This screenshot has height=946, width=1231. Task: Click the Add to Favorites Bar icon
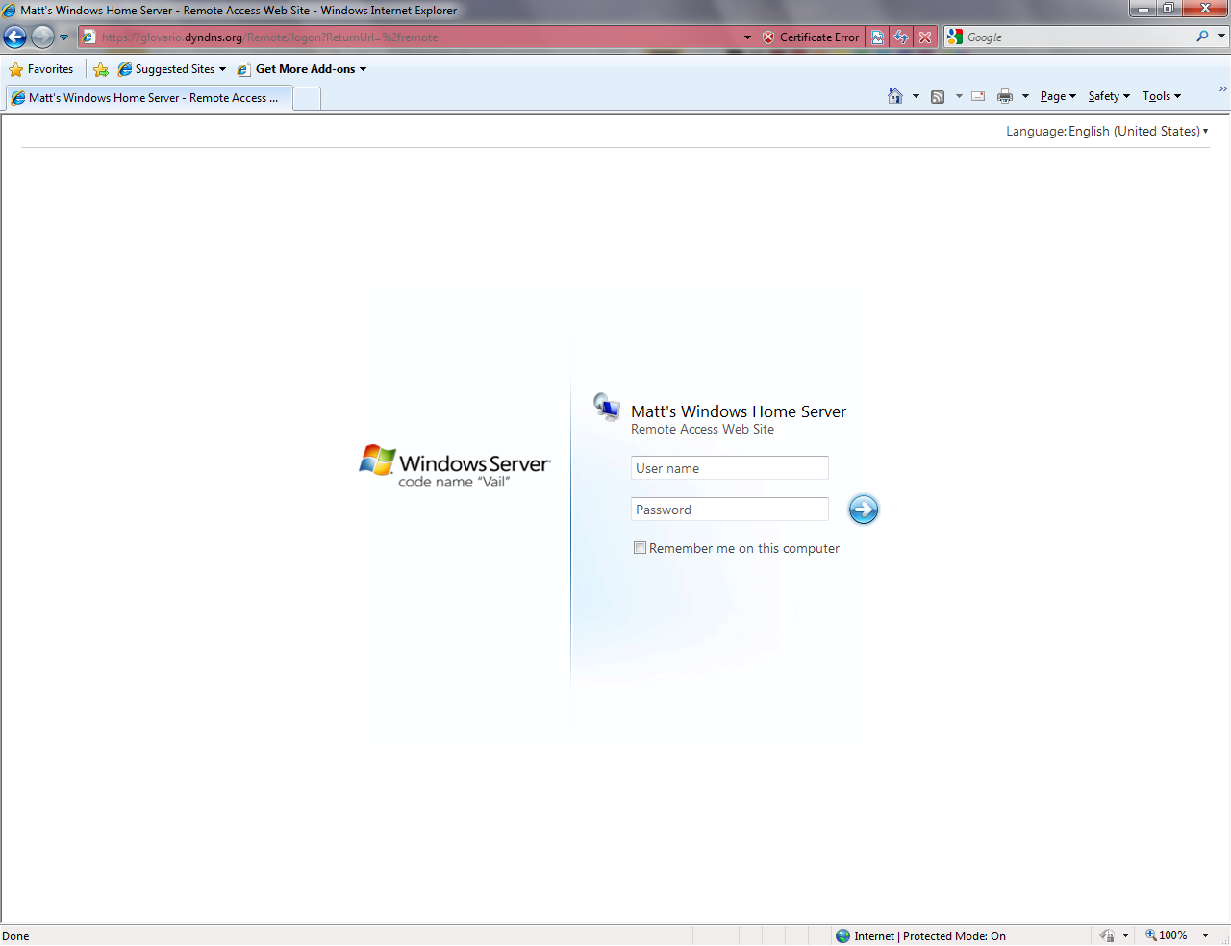[101, 69]
